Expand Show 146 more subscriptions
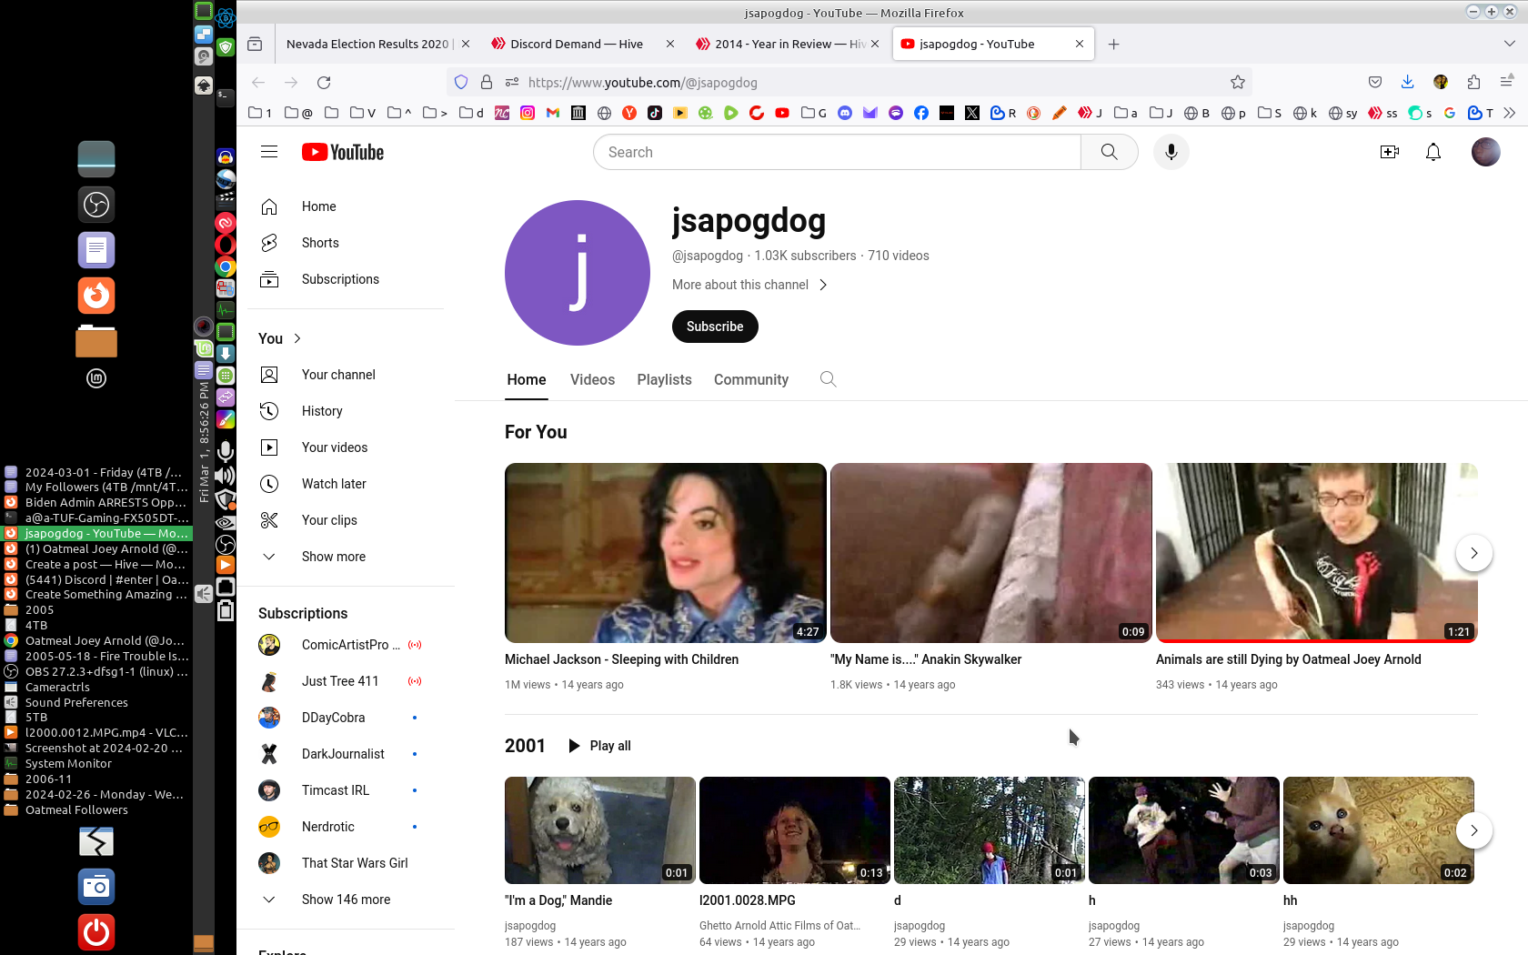1528x955 pixels. point(346,900)
